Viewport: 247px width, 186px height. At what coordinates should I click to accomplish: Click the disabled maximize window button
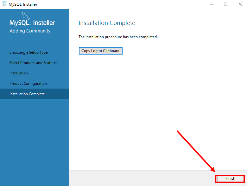(x=226, y=4)
